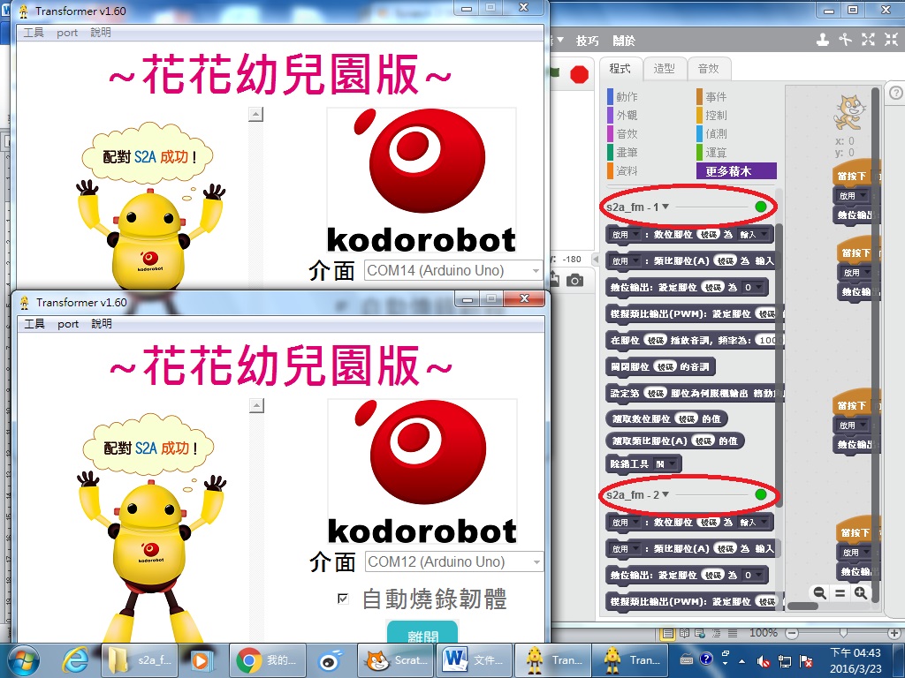The image size is (905, 678).
Task: Open the 技巧 menu in Scratch
Action: click(587, 41)
